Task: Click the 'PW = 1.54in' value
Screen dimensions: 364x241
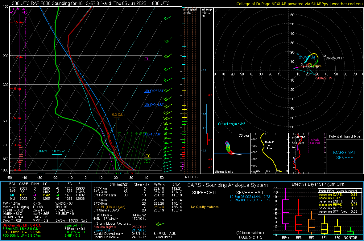Action: pos(11,203)
